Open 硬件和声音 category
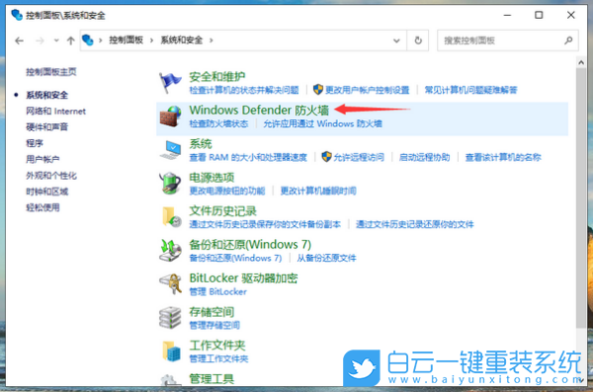593x392 pixels. (x=46, y=127)
